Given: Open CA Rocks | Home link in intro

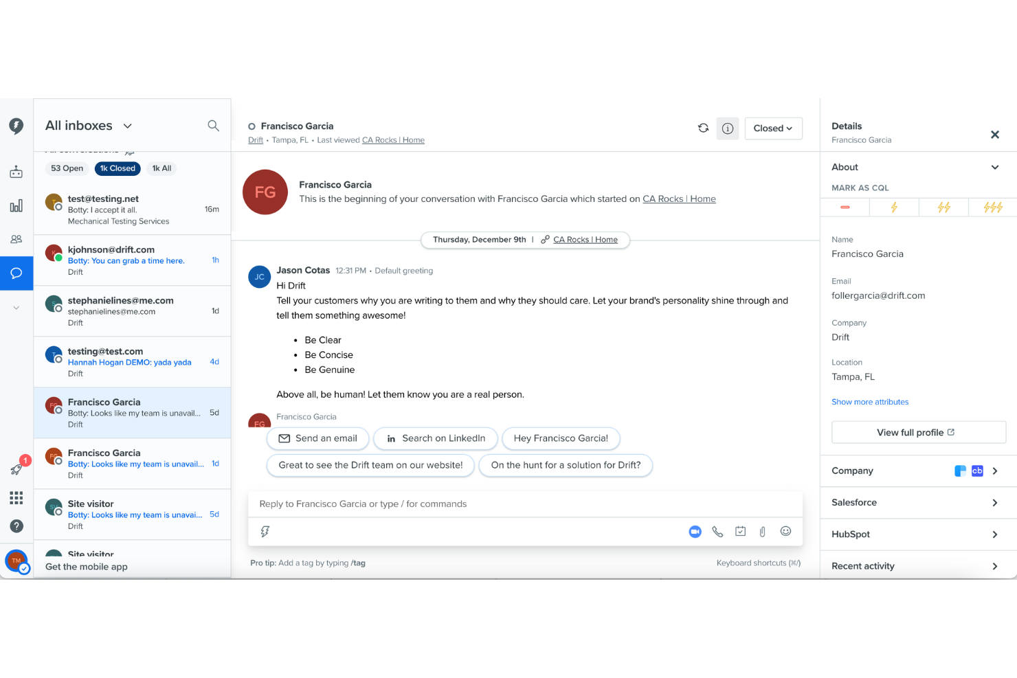Looking at the screenshot, I should tap(679, 199).
